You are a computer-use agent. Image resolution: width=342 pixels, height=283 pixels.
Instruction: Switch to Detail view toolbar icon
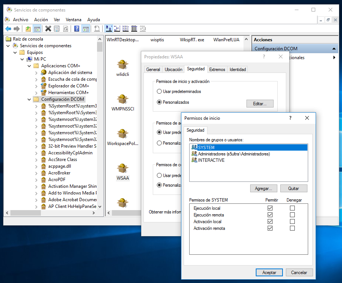pos(134,29)
